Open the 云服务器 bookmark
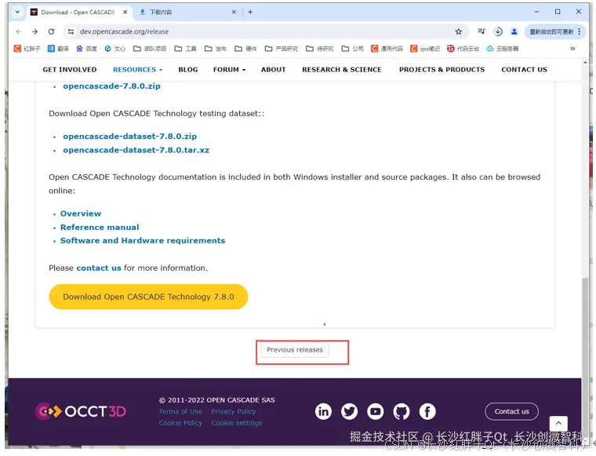The height and width of the screenshot is (456, 596). click(x=503, y=49)
